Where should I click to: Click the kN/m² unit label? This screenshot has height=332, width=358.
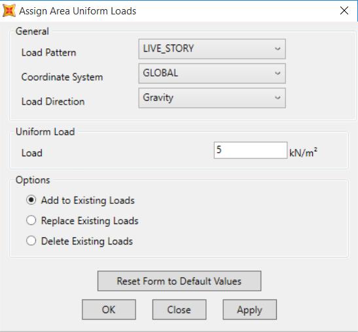pyautogui.click(x=303, y=152)
